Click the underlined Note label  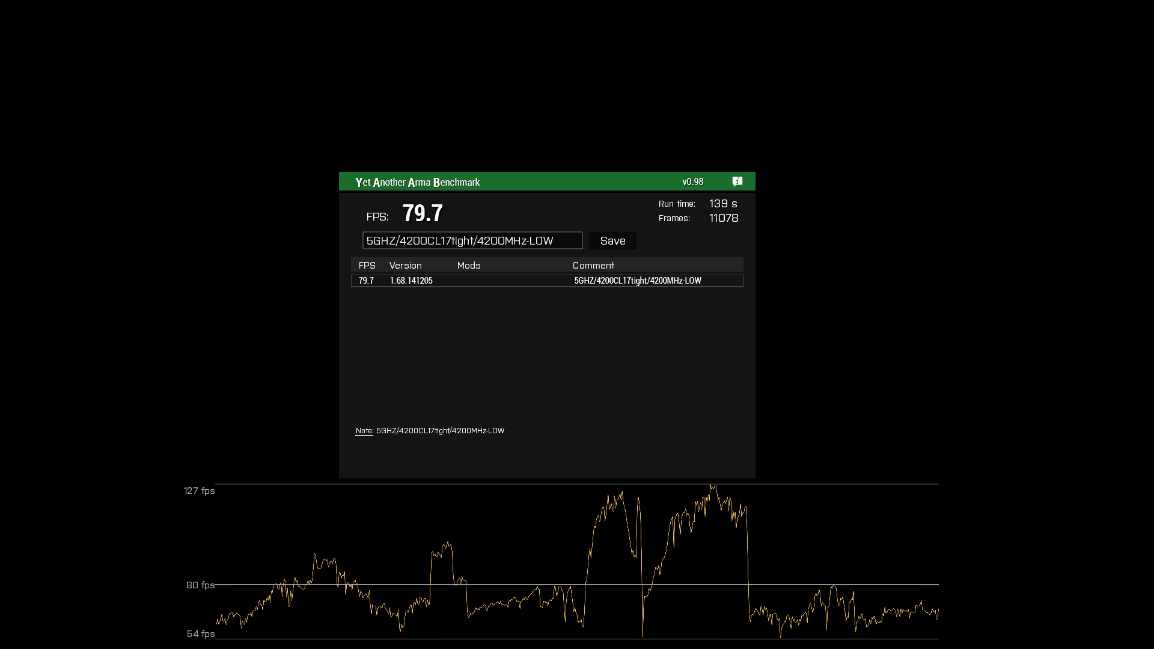[364, 431]
